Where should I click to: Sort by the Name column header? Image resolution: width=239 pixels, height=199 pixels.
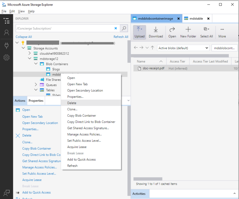(150, 61)
